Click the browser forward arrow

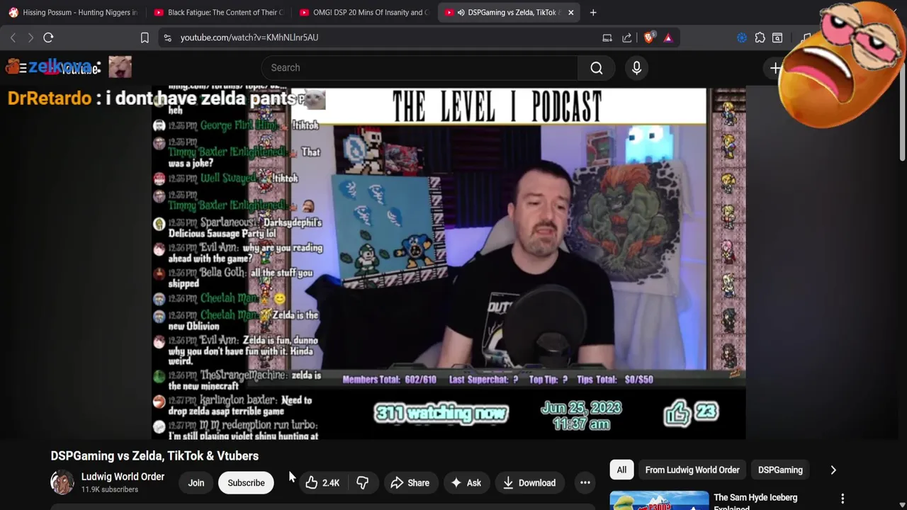pos(30,38)
